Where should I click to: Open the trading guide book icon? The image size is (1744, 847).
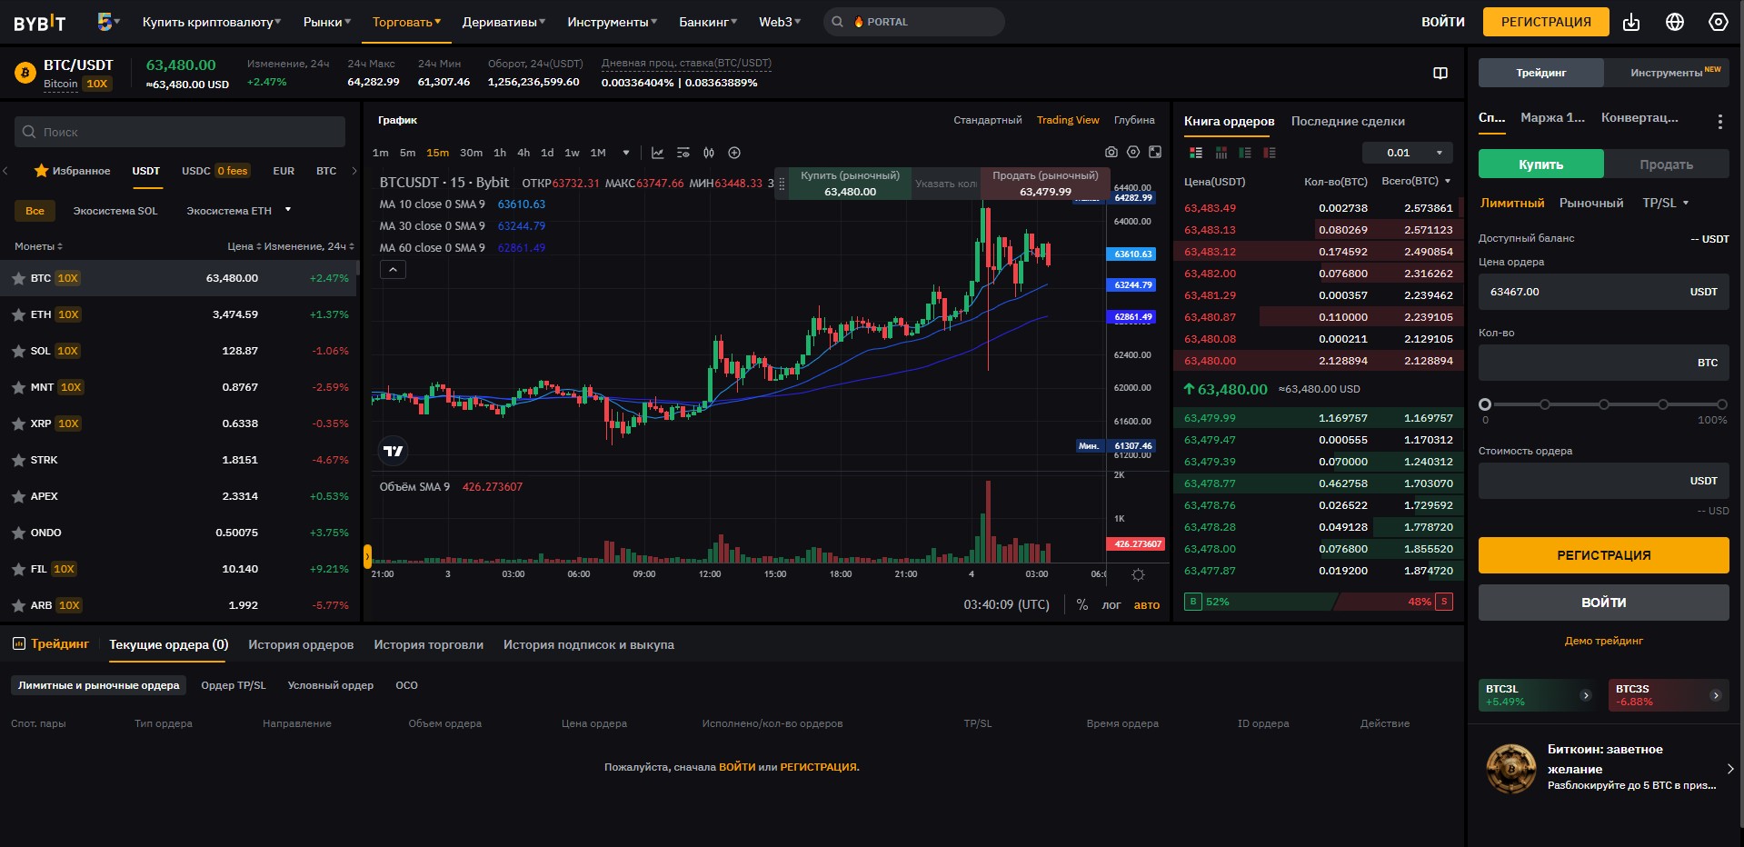click(1440, 73)
